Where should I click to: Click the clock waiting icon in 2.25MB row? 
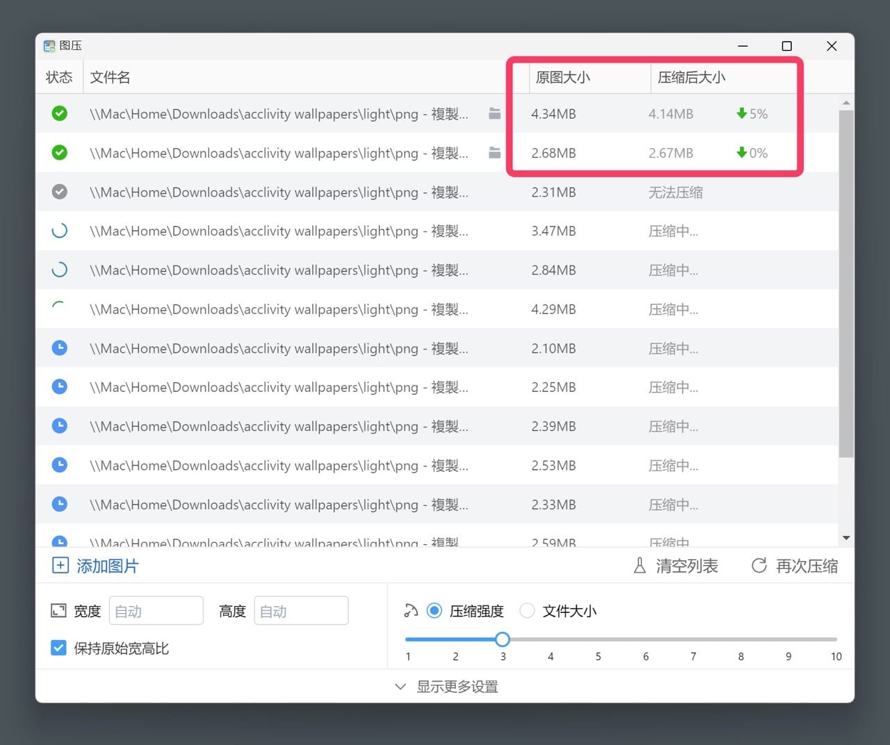60,386
